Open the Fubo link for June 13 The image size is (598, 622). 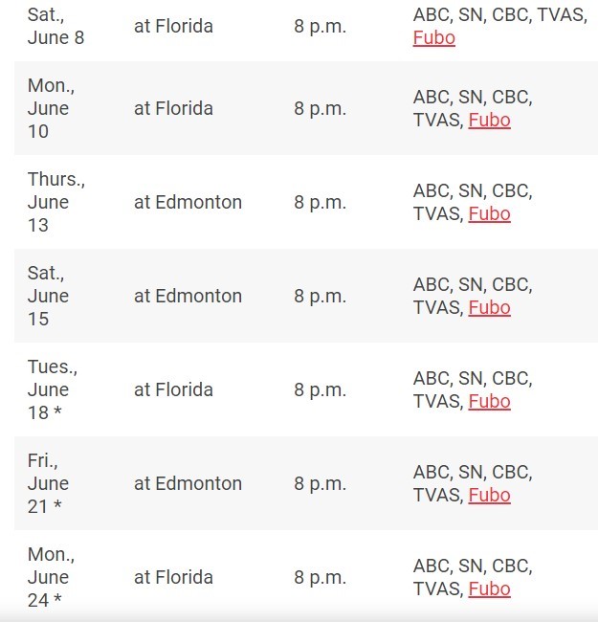click(489, 213)
